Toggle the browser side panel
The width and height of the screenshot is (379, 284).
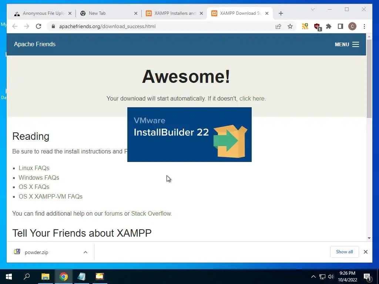coord(341,26)
